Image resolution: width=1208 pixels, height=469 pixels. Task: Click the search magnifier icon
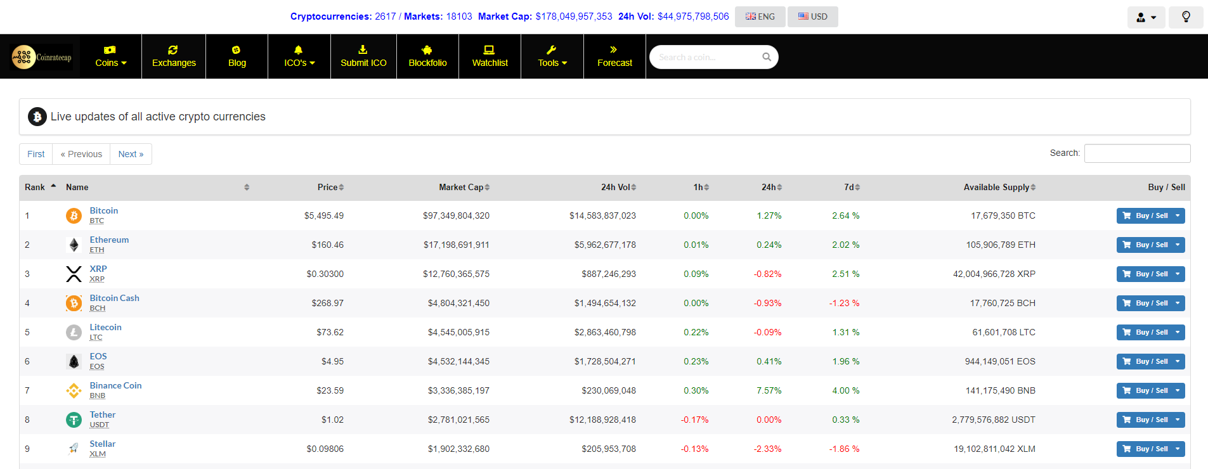767,57
